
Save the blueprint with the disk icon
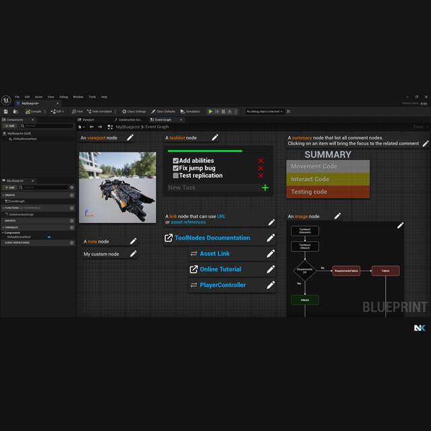[x=6, y=111]
